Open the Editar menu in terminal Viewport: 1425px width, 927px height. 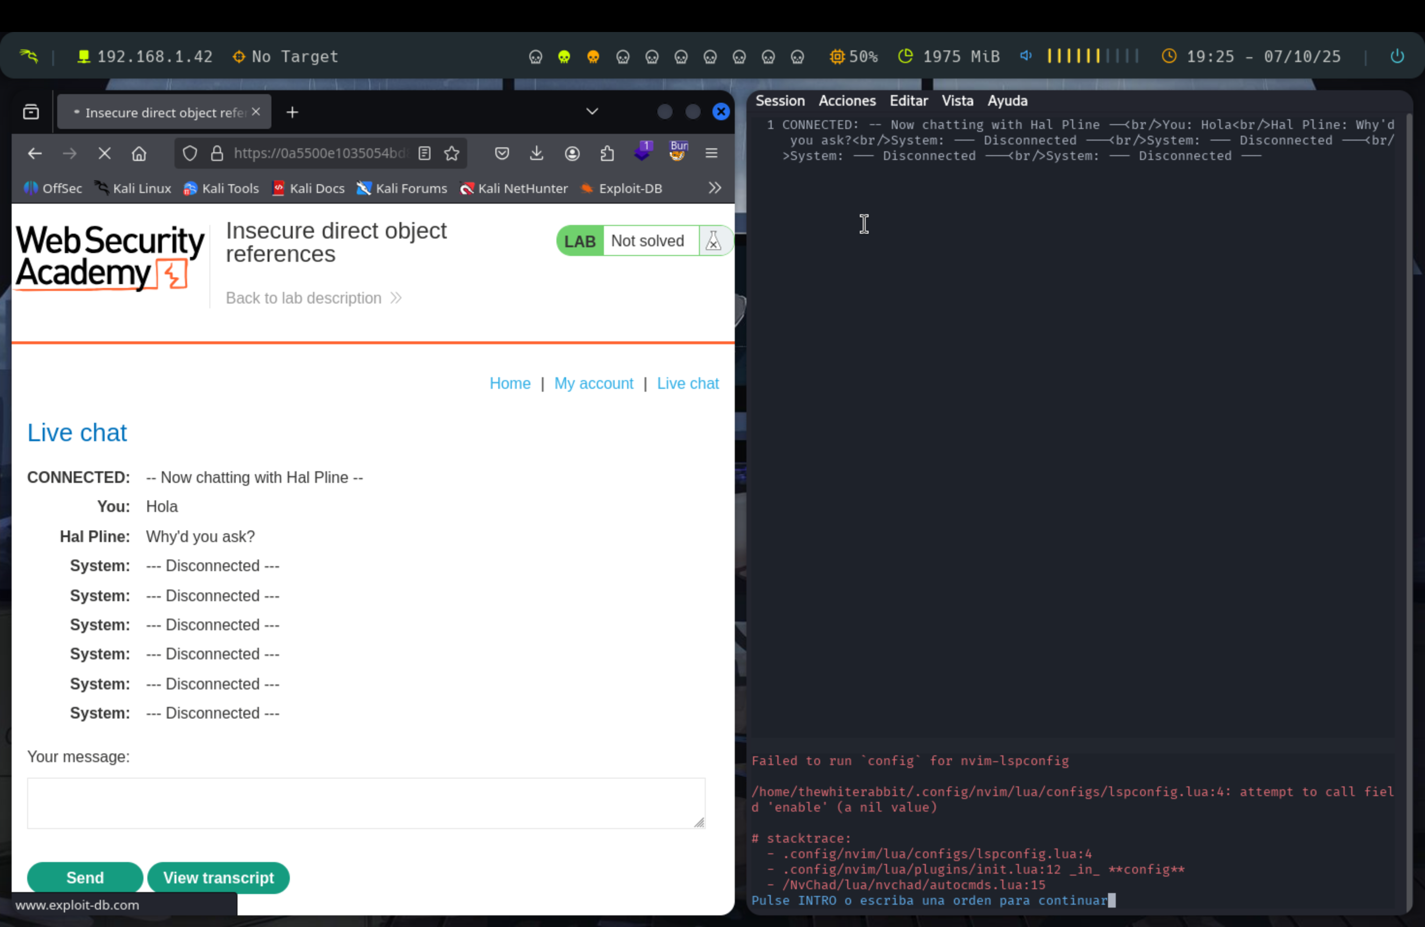[x=908, y=101]
